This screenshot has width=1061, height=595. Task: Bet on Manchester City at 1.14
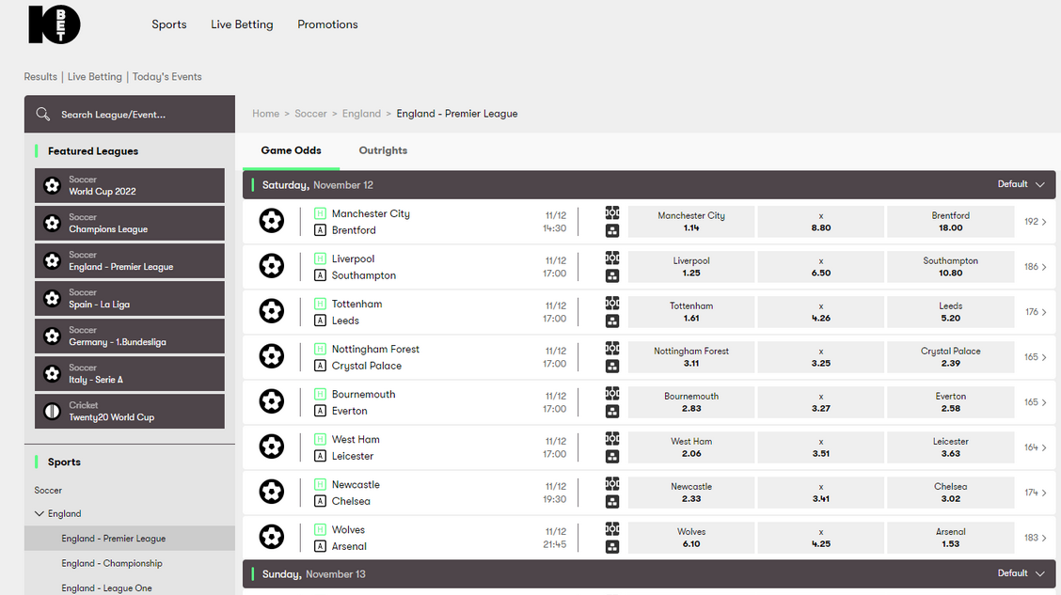690,222
